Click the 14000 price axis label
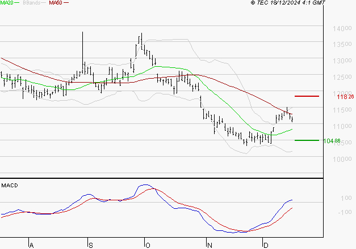Viewport: 356px width, 249px height. (342, 28)
